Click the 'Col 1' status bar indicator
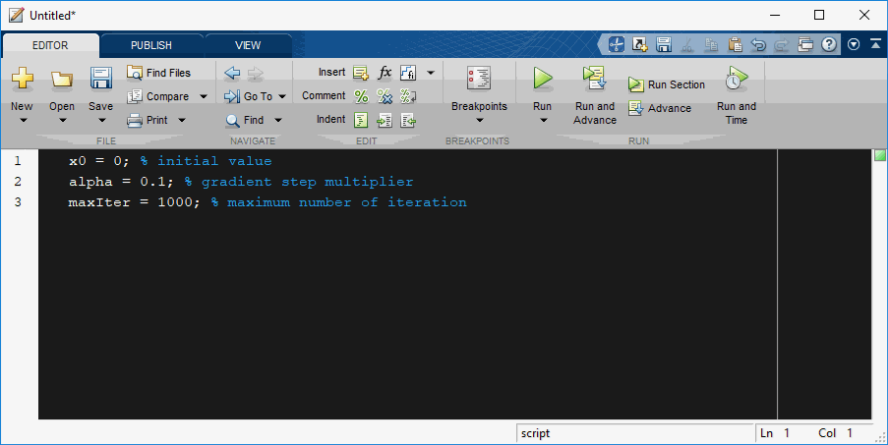Image resolution: width=888 pixels, height=445 pixels. click(x=835, y=433)
